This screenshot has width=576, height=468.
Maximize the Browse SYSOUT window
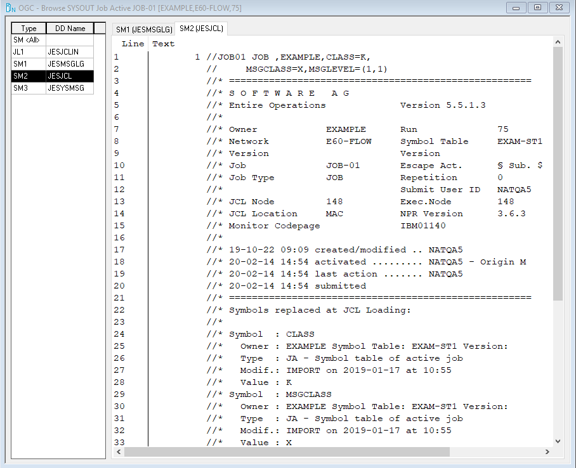537,8
